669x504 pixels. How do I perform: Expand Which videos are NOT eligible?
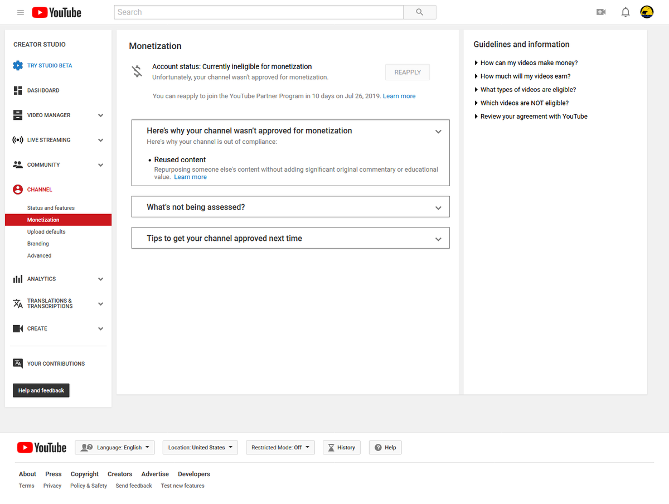521,103
